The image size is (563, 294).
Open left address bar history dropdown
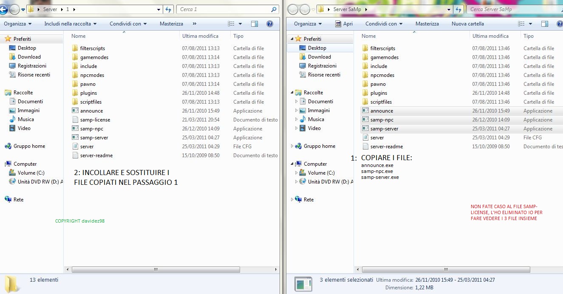point(159,9)
